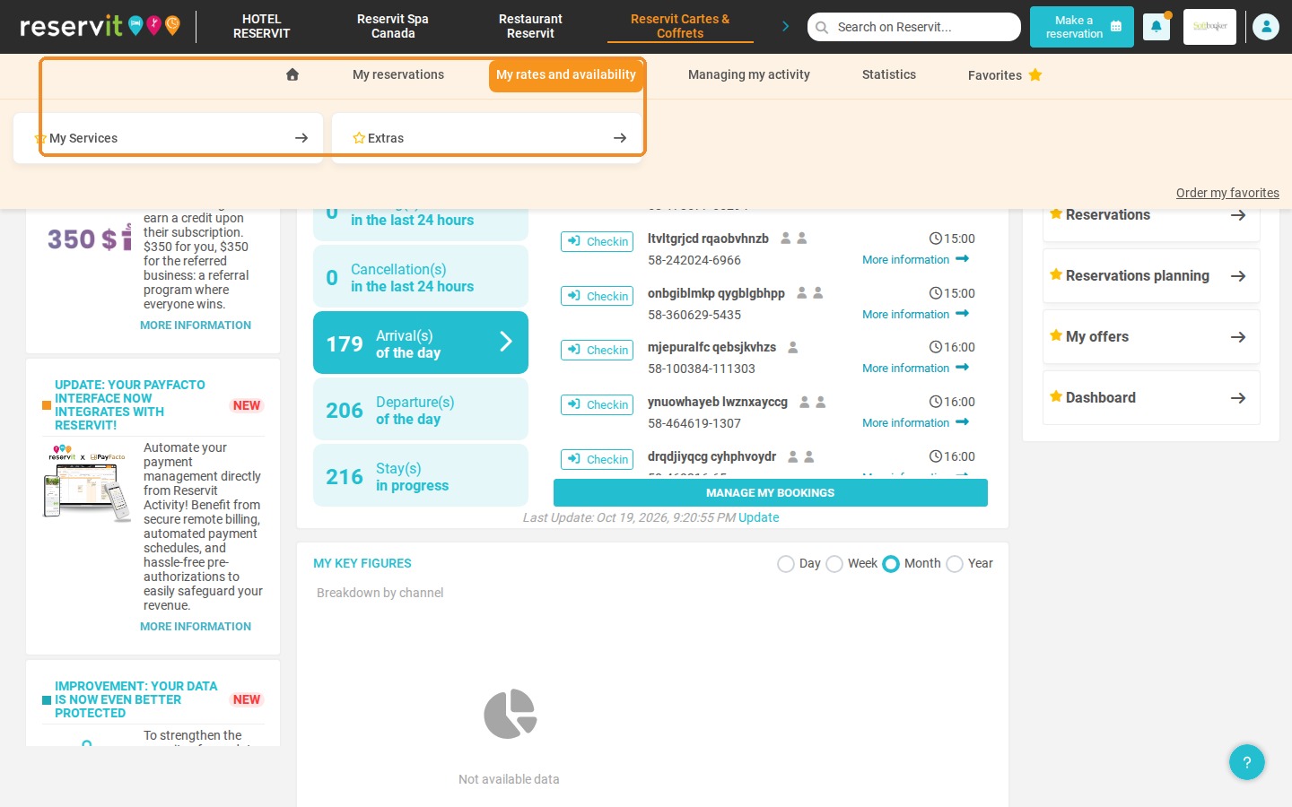The height and width of the screenshot is (807, 1292).
Task: Click Order my favorites link
Action: pyautogui.click(x=1227, y=193)
